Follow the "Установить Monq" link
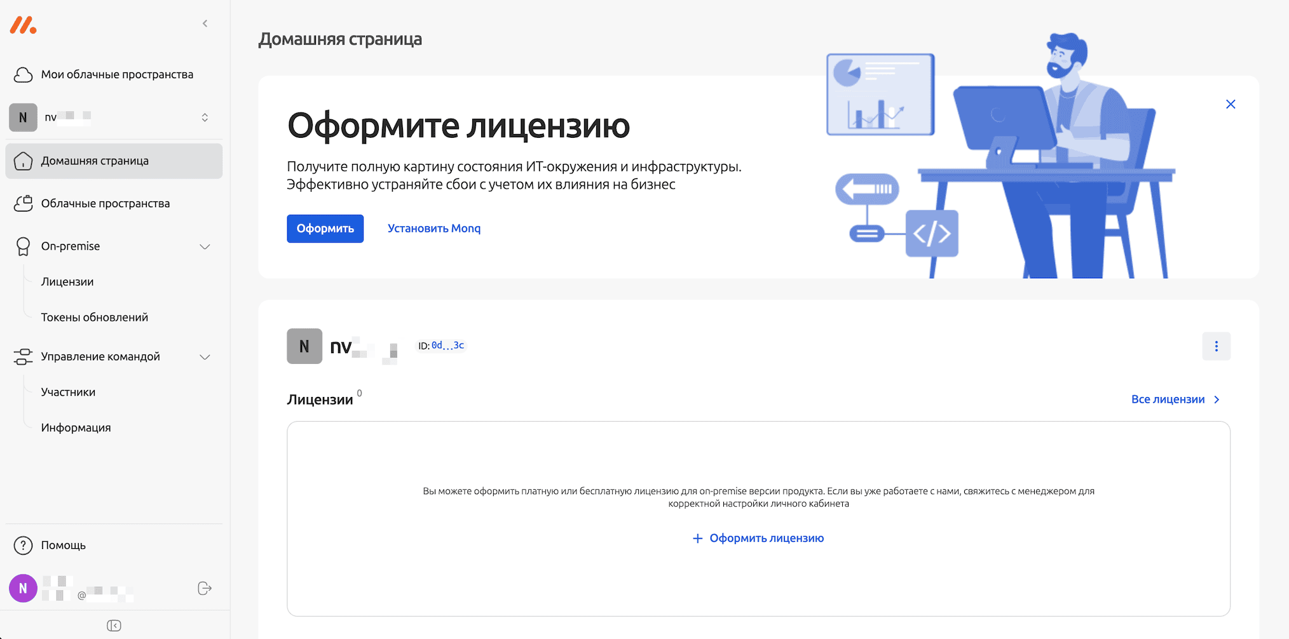Viewport: 1289px width, 639px height. click(x=433, y=228)
